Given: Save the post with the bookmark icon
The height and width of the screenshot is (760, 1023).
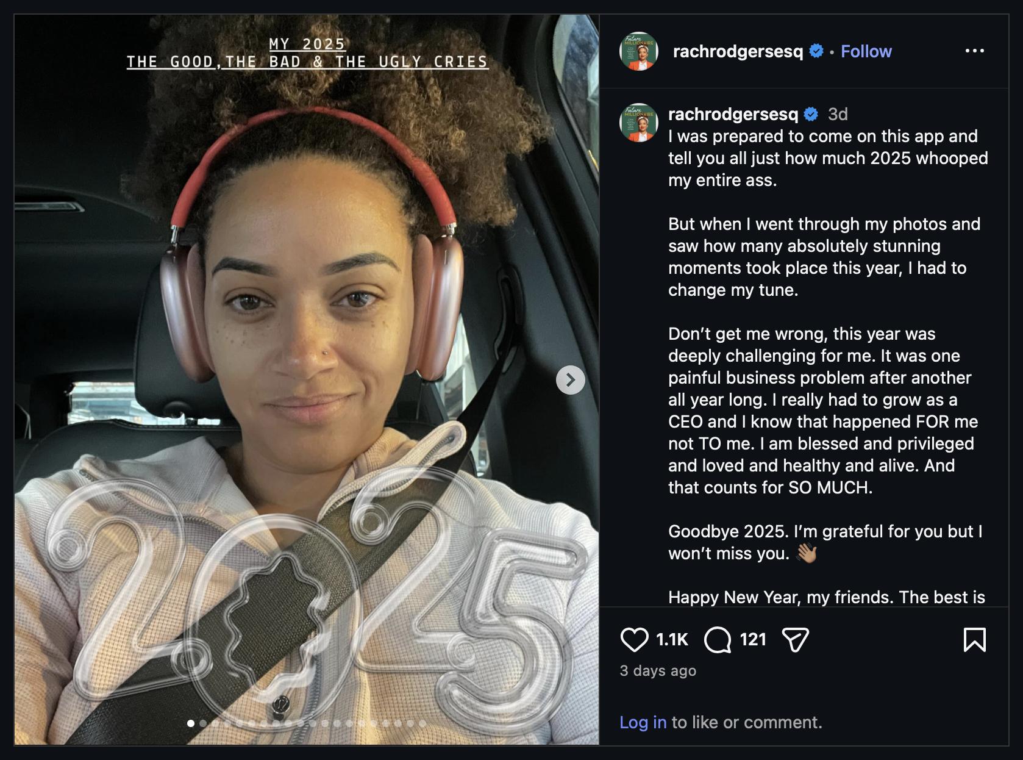Looking at the screenshot, I should tap(974, 640).
